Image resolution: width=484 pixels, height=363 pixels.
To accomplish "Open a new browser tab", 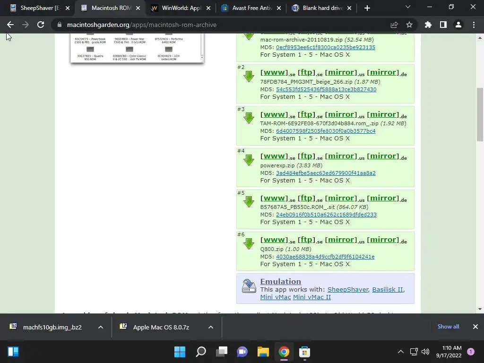I will [367, 8].
